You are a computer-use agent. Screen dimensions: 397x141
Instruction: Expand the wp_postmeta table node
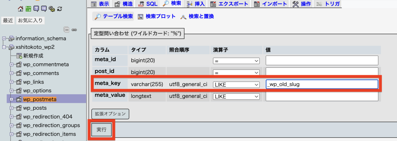12,99
